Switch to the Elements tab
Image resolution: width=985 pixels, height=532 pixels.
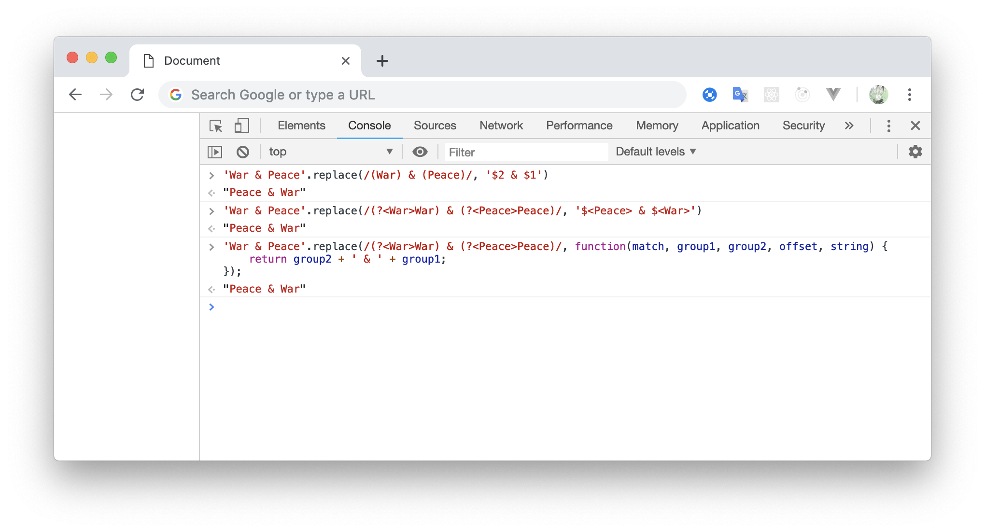click(x=301, y=126)
